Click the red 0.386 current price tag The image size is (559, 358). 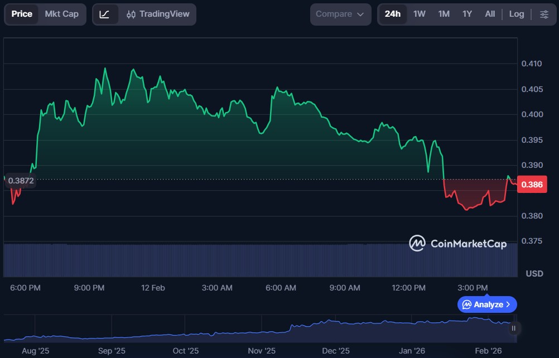(532, 184)
